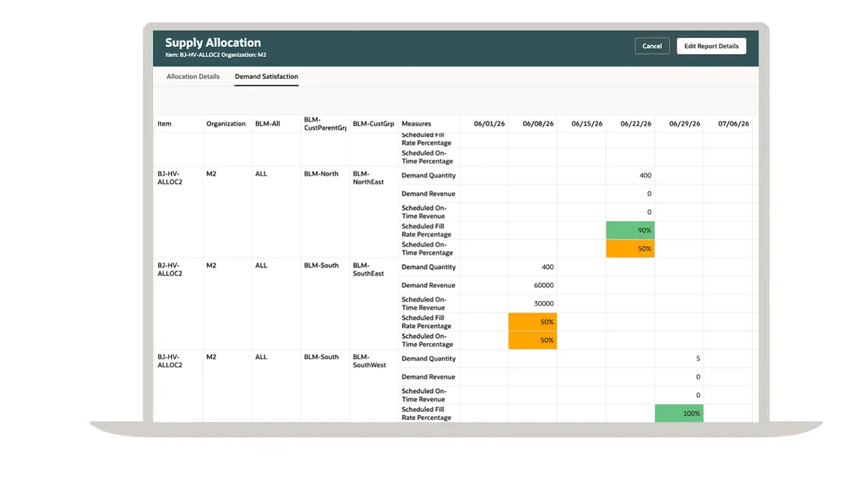
Task: Select the green 100% fill rate cell
Action: coord(679,413)
